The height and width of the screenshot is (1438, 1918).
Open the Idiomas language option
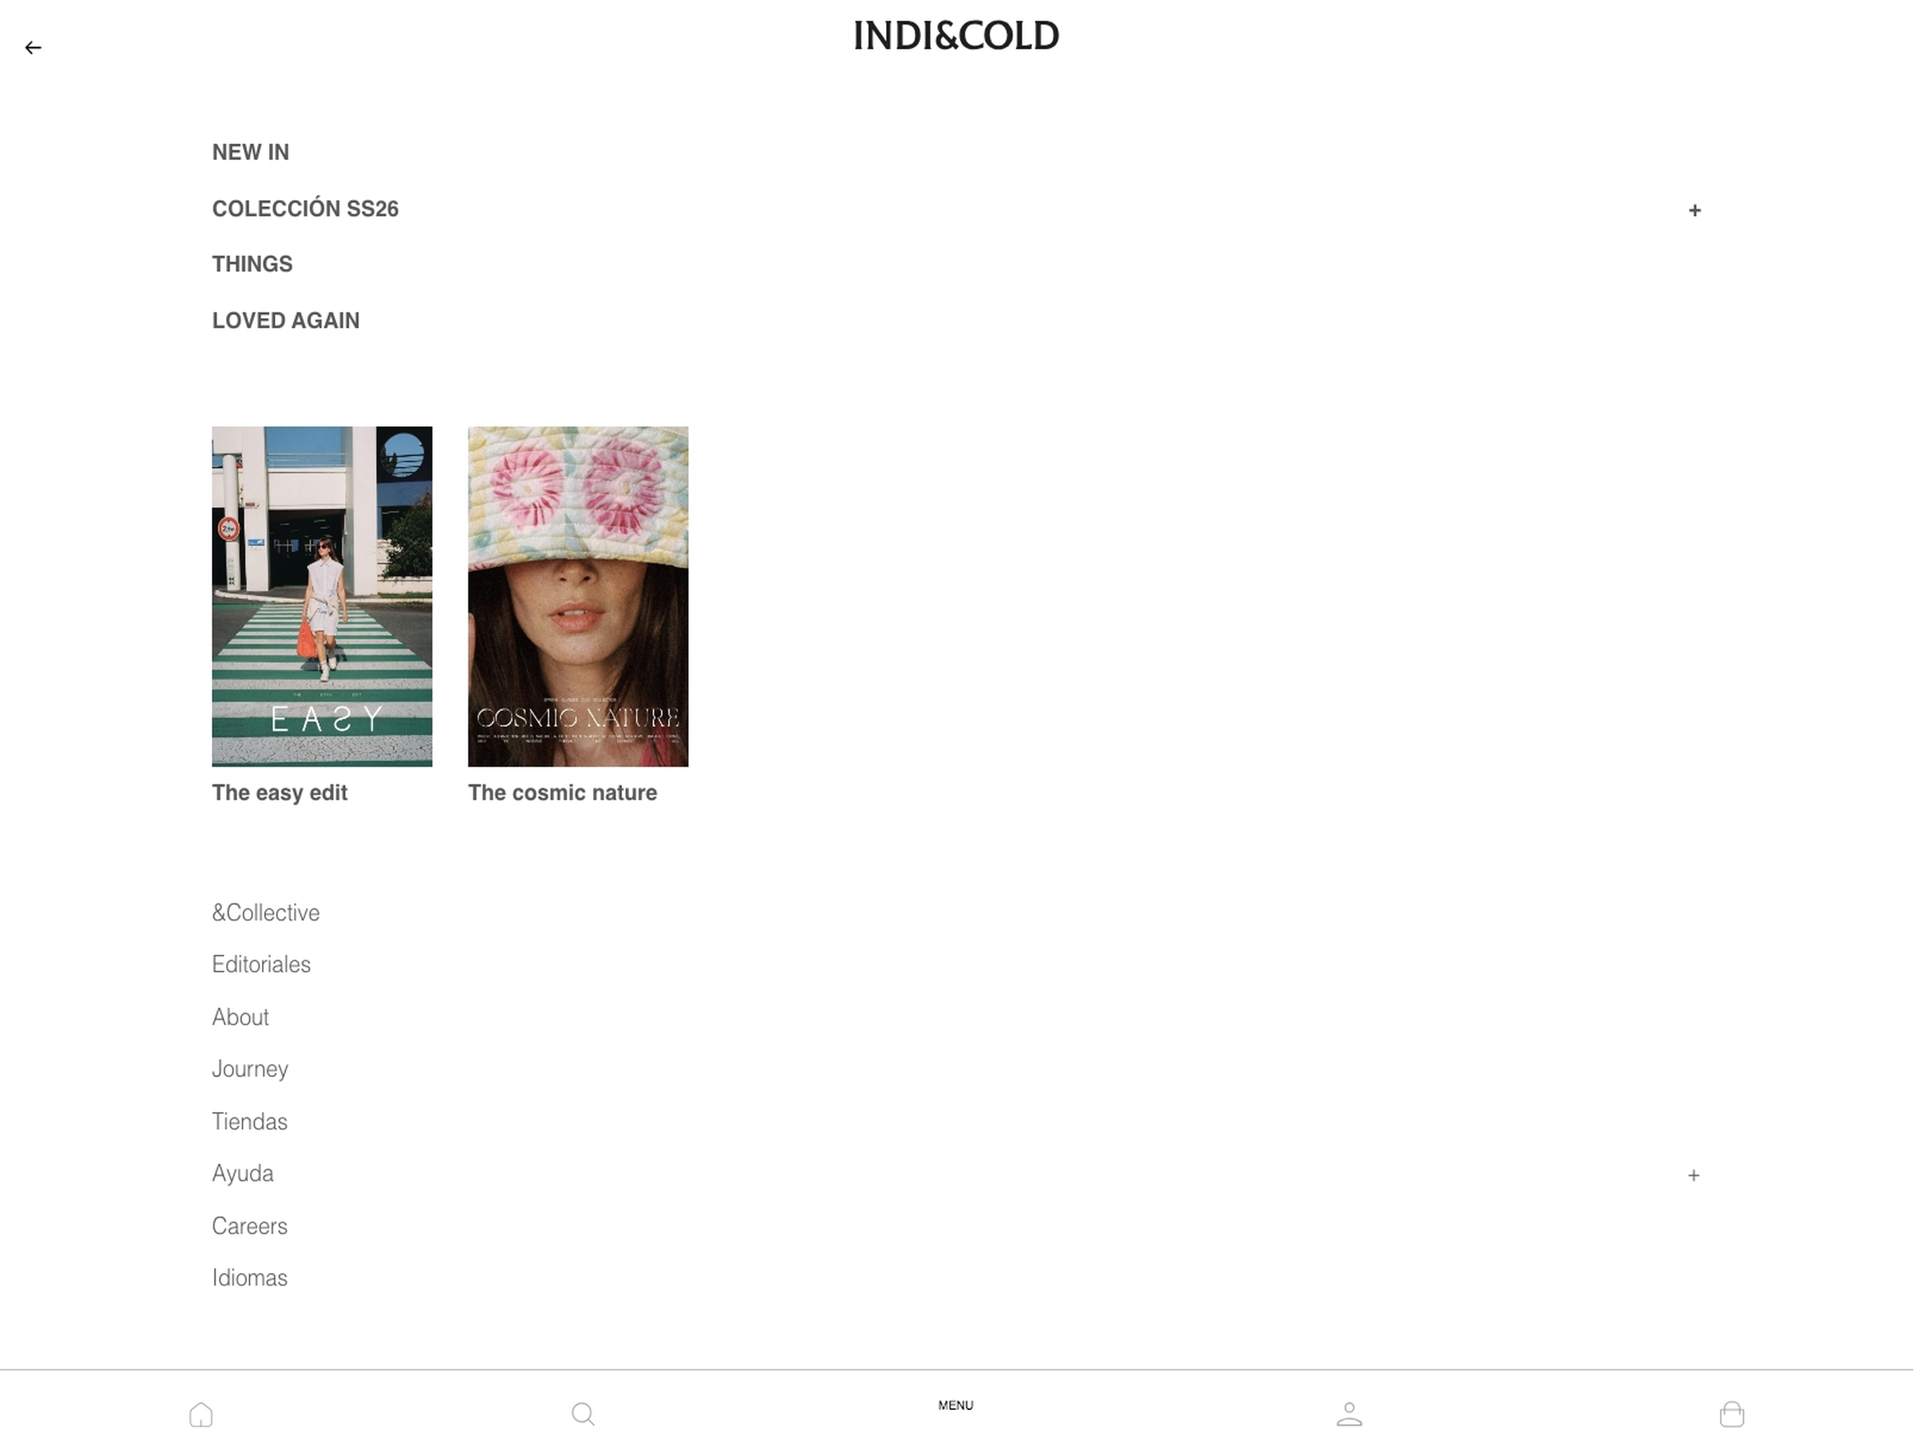tap(251, 1280)
